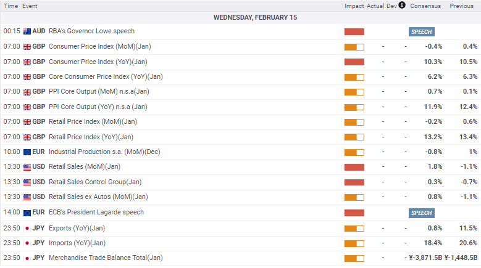The image size is (481, 268).
Task: Click orange impact bar for Imports (YoY)
Action: (354, 243)
